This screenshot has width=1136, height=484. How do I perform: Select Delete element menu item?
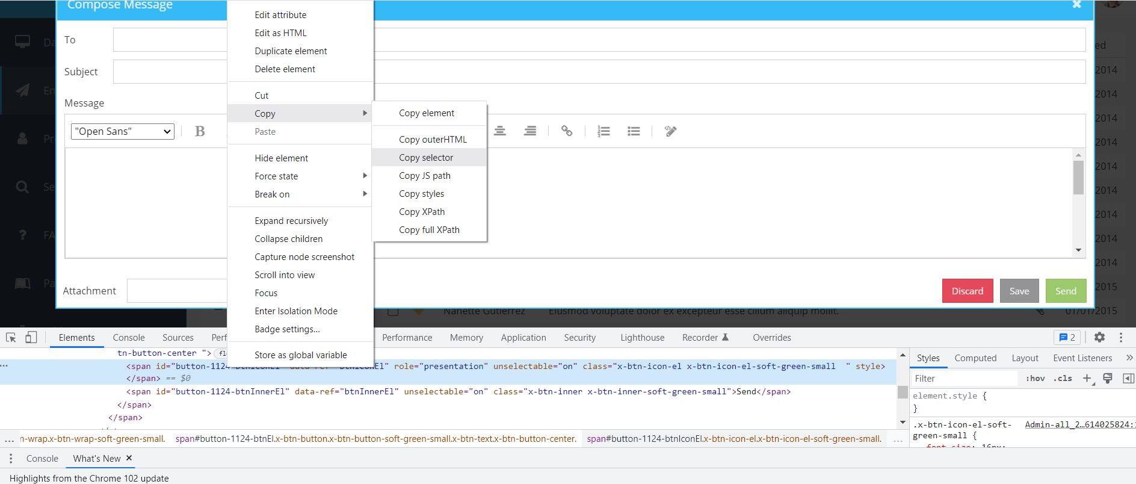(300, 69)
